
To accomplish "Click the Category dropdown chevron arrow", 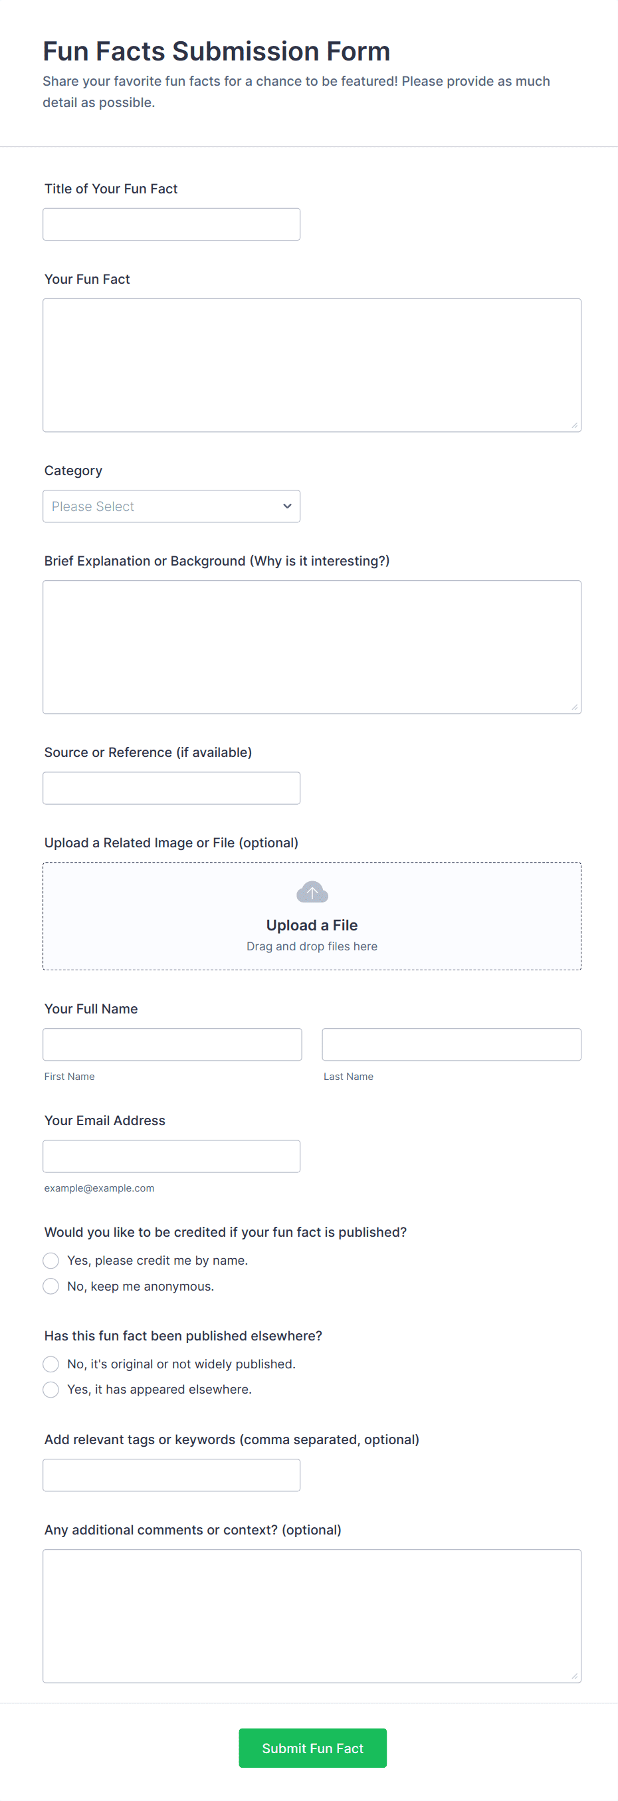I will [286, 506].
